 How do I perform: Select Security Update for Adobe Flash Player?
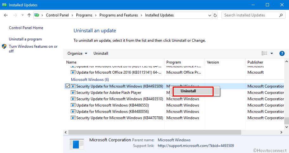[109, 93]
